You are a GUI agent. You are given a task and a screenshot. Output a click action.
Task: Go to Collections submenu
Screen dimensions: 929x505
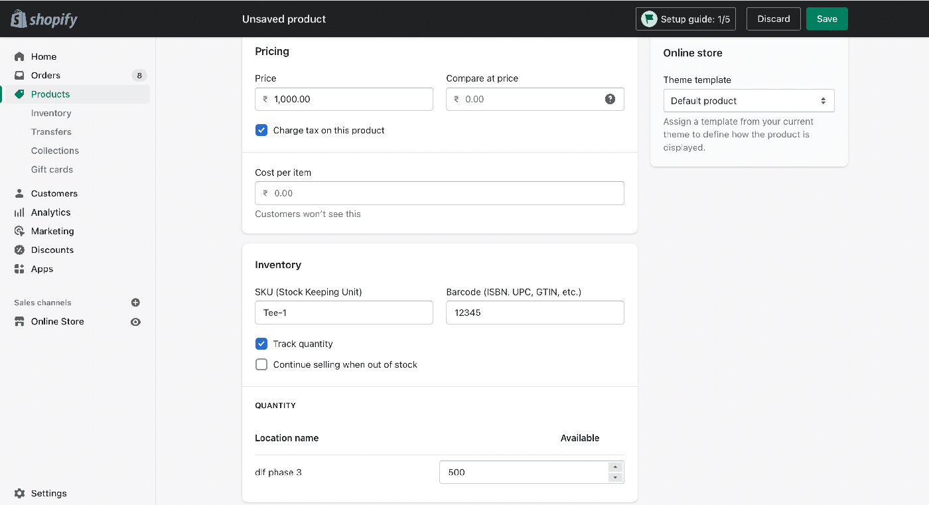[55, 151]
